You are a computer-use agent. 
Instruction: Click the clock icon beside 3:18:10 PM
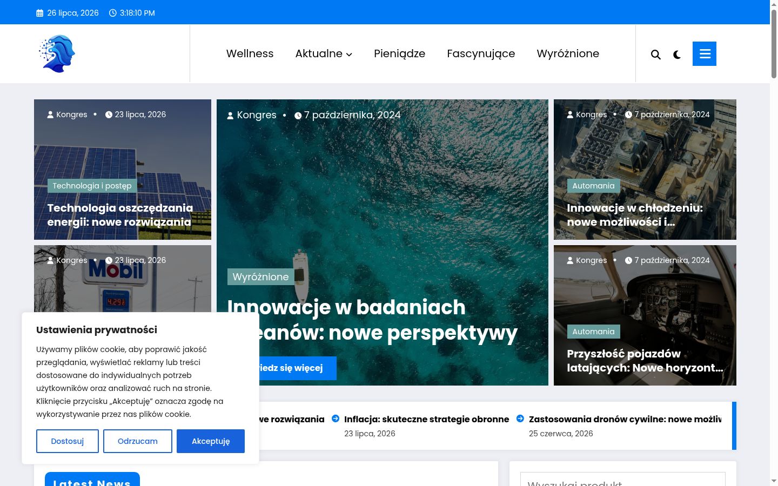112,13
